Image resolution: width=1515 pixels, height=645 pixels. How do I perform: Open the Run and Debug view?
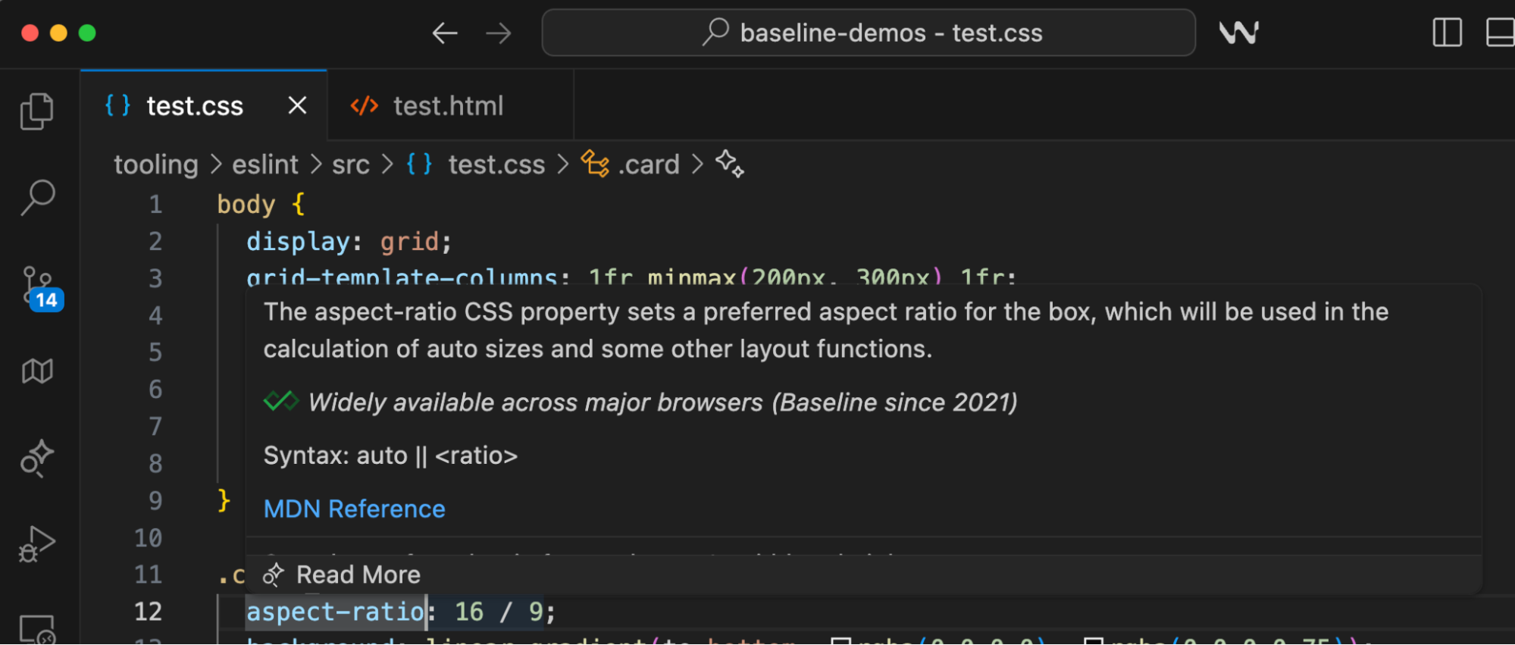(36, 543)
